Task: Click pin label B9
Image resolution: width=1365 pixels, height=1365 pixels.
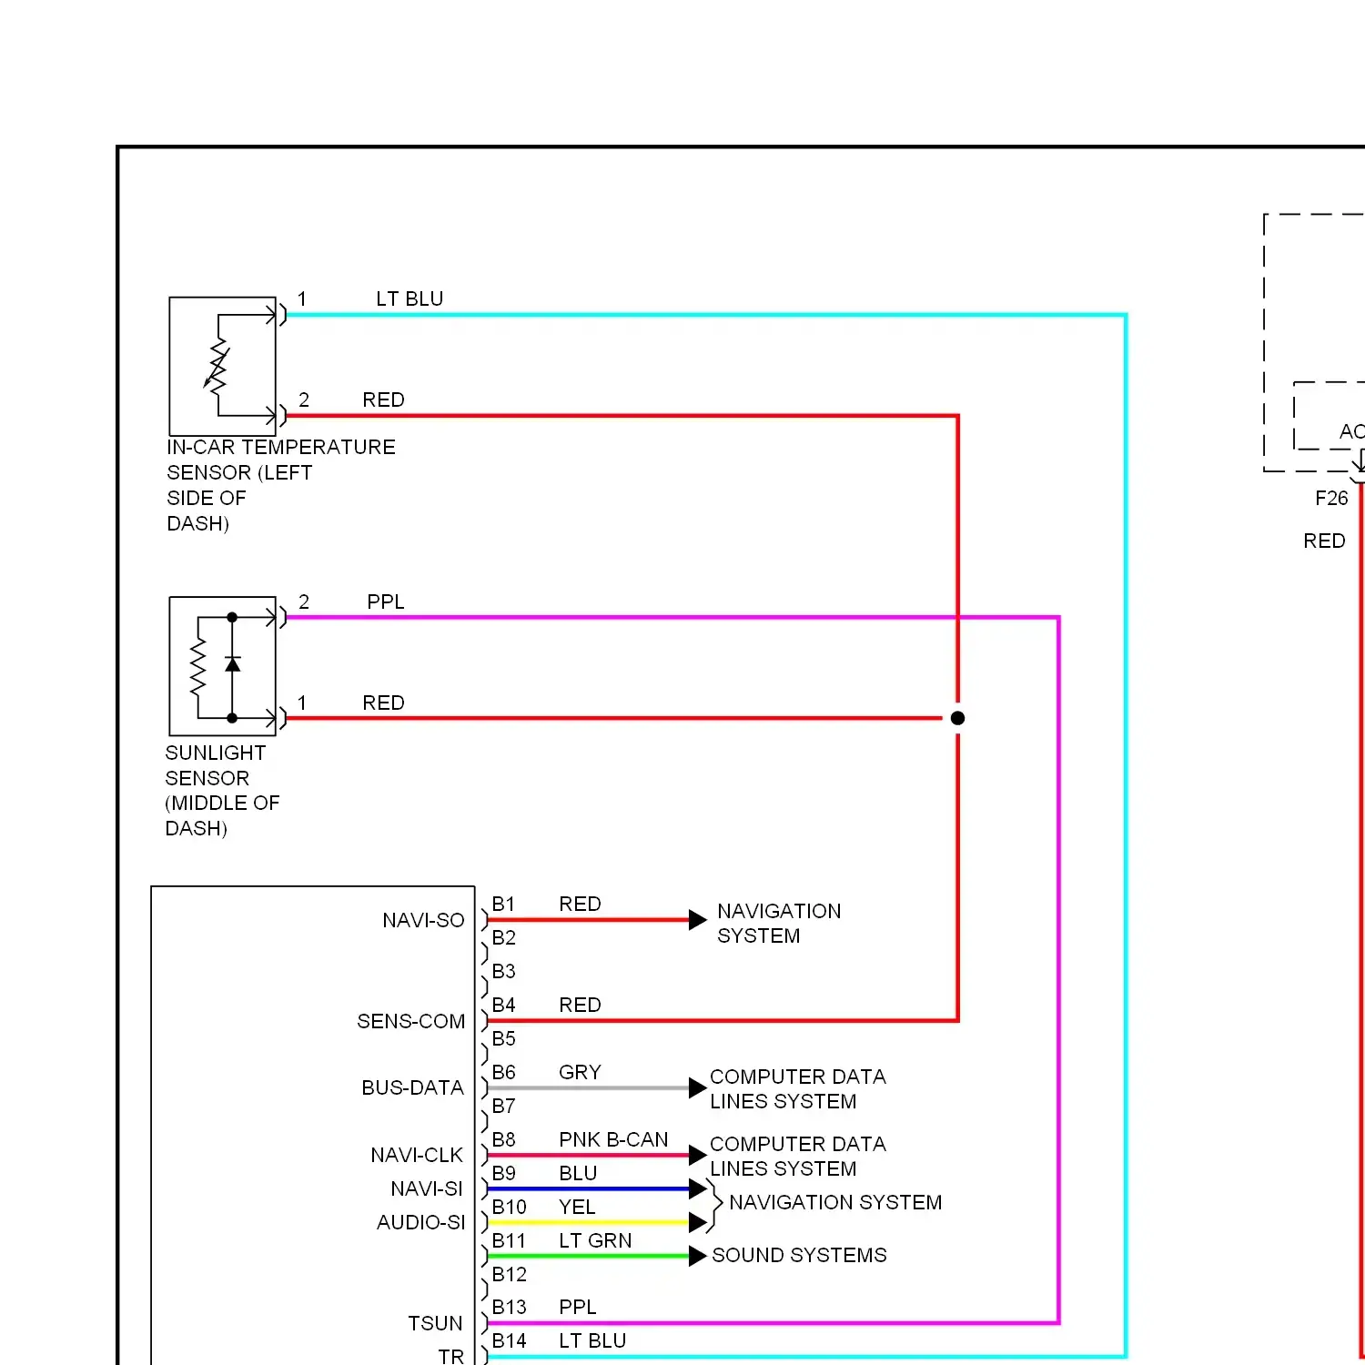Action: coord(503,1173)
